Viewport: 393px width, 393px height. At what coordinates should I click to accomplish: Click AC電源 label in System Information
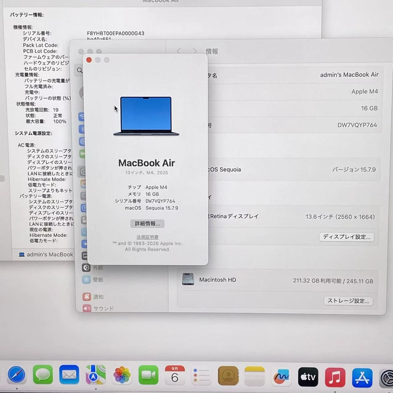coord(26,145)
